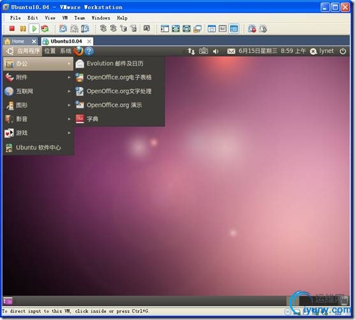Click the Revert to Snapshot icon
The height and width of the screenshot is (320, 355).
click(x=74, y=29)
